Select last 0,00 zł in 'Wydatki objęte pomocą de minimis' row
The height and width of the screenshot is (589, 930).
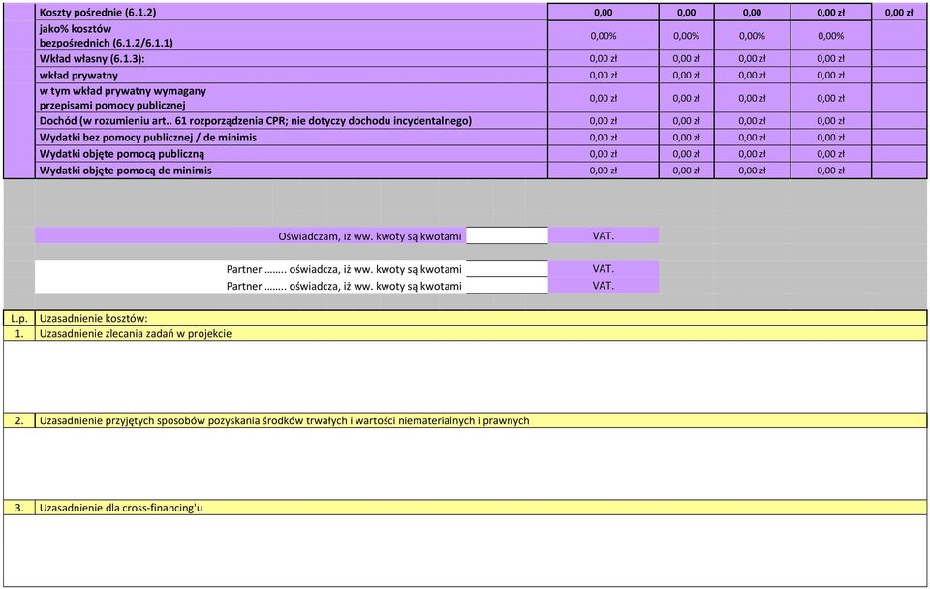point(830,170)
